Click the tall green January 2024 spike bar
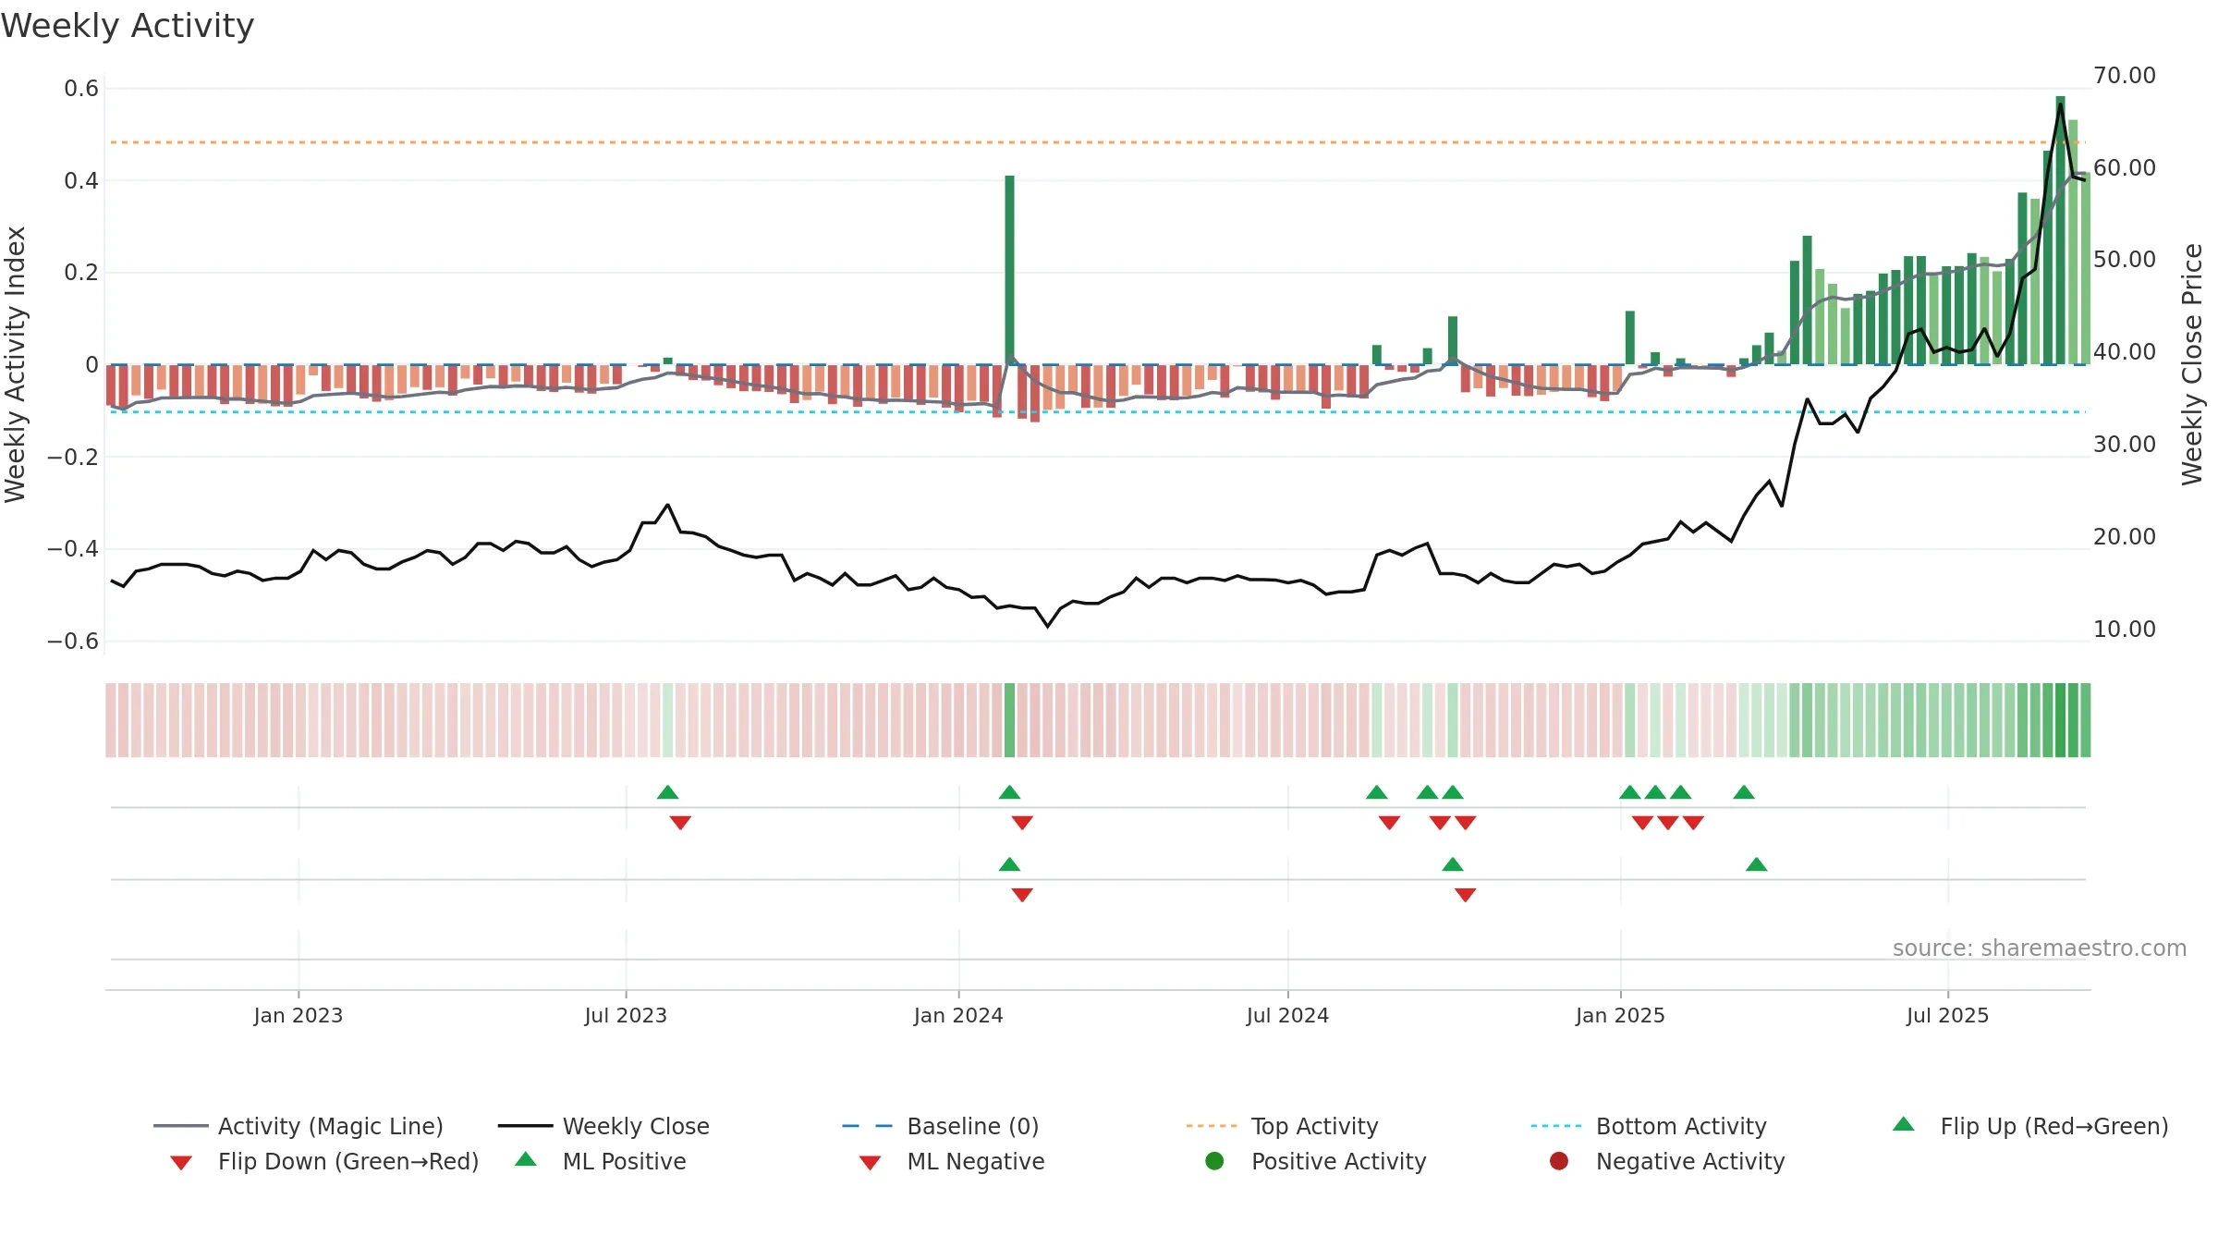This screenshot has height=1248, width=2218. coord(1009,270)
